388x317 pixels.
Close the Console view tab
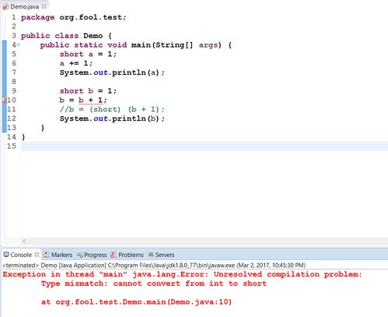click(x=37, y=255)
